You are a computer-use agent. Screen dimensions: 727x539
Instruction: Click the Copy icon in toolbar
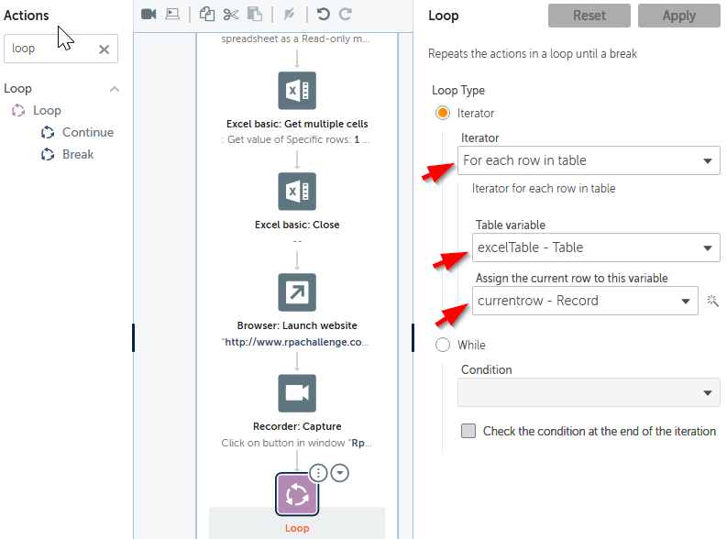[x=206, y=15]
